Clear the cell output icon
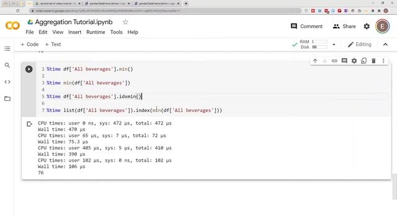 29,124
